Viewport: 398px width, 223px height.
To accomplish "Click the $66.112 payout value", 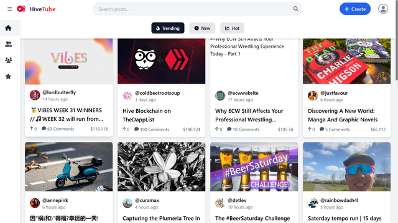I will point(378,129).
